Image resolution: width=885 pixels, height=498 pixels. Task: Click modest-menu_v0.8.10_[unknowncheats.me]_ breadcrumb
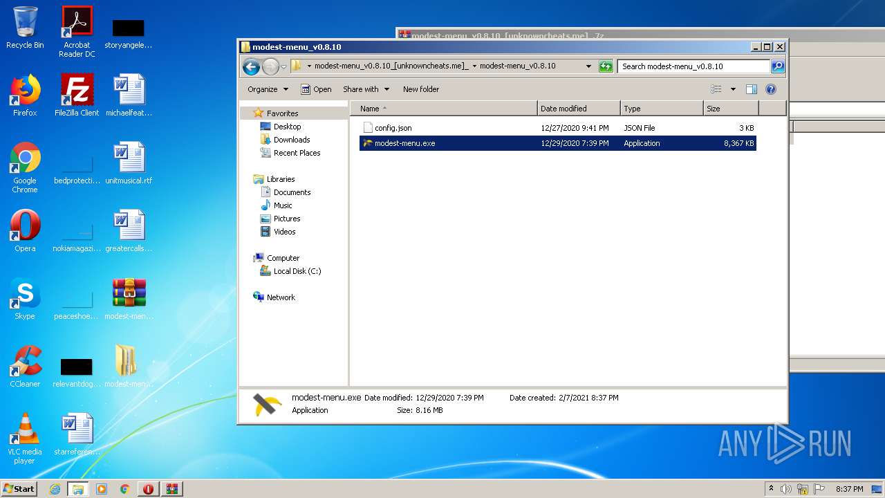391,66
